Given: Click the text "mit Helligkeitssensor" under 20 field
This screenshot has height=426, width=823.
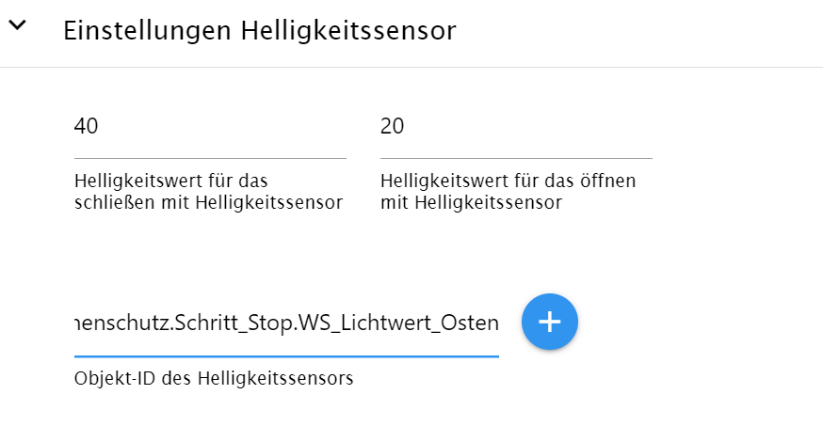Looking at the screenshot, I should tap(471, 202).
